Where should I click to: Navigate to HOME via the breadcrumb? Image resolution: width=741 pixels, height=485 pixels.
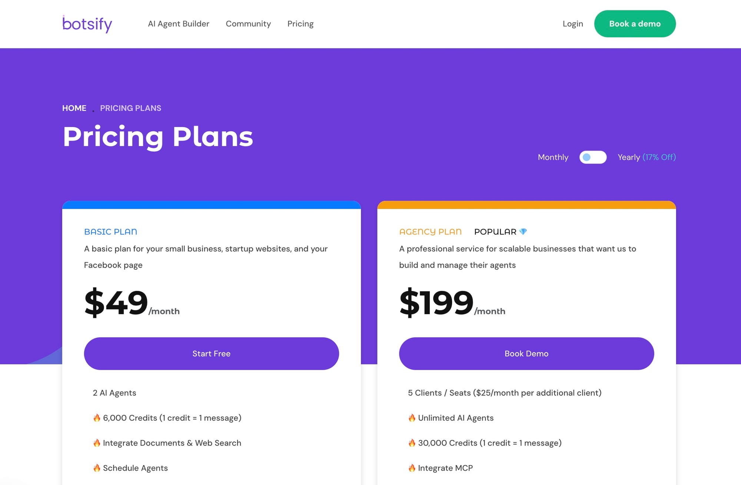[x=74, y=108]
